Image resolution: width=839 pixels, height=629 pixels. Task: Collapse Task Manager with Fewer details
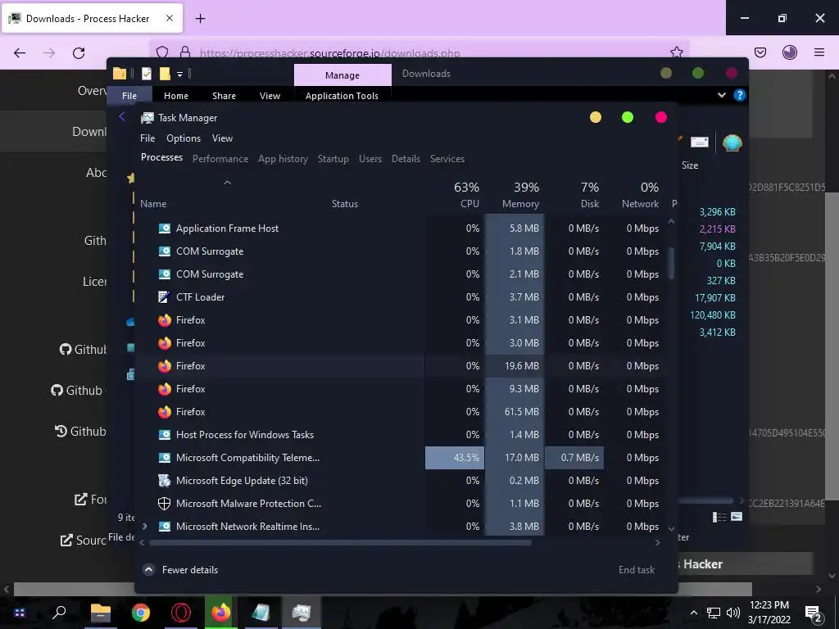(180, 570)
